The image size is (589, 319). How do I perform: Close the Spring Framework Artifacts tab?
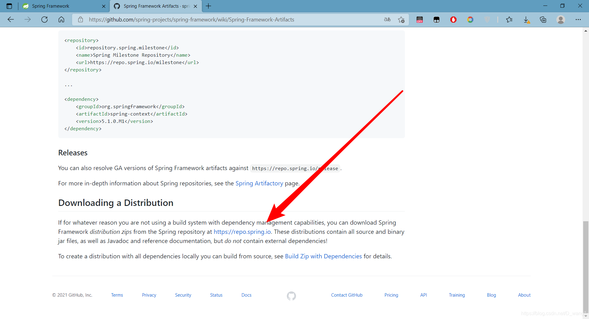click(x=195, y=6)
